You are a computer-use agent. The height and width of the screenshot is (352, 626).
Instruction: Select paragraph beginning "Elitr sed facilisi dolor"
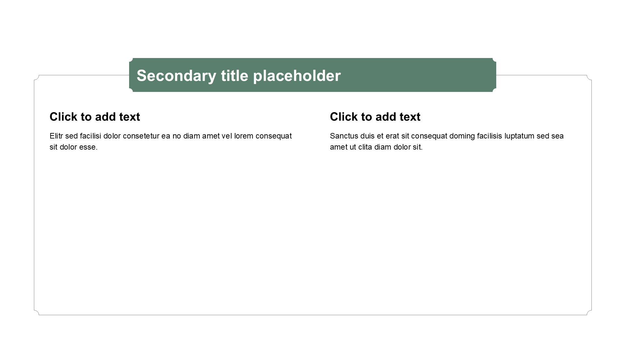point(171,141)
